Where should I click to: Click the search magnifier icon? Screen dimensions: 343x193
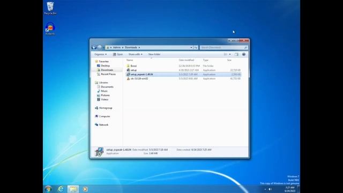[x=245, y=48]
